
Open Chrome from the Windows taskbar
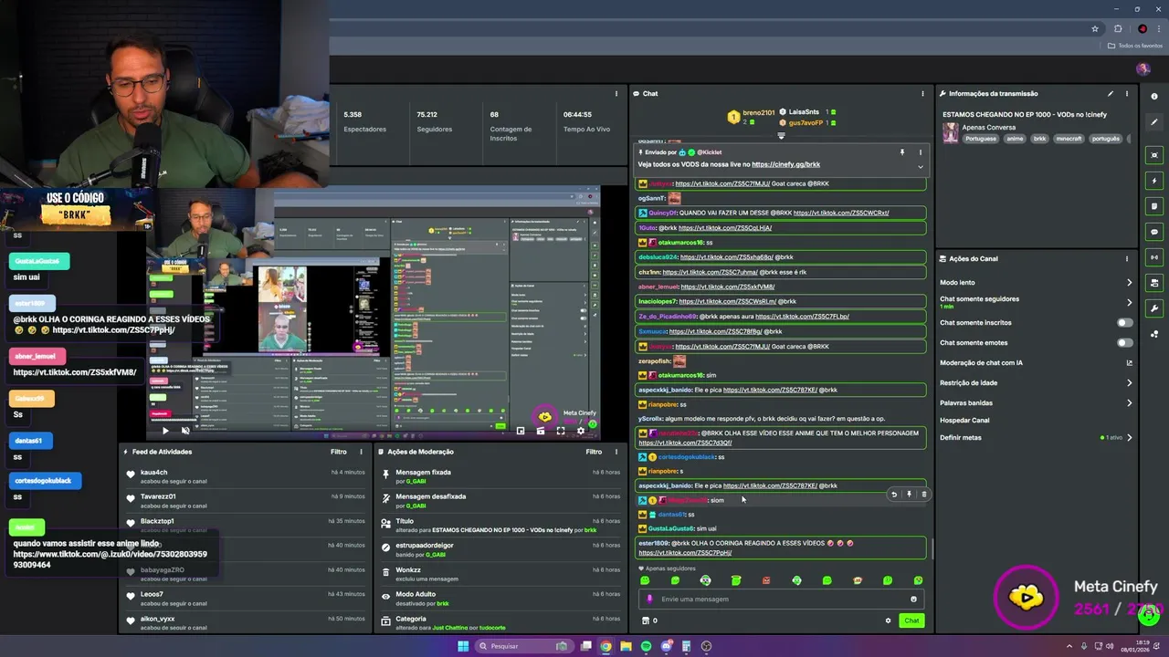pyautogui.click(x=606, y=646)
